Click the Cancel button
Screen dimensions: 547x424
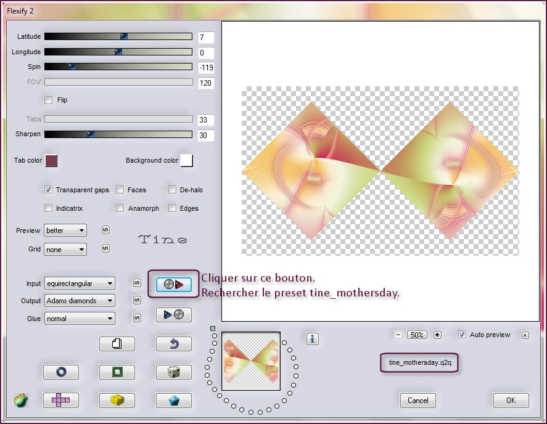pyautogui.click(x=418, y=401)
